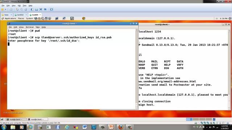Click the scrollbar of the front terminal
Viewport: 232px width, 130px height.
[137, 69]
